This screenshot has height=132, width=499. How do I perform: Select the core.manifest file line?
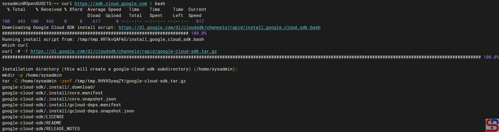coord(52,93)
